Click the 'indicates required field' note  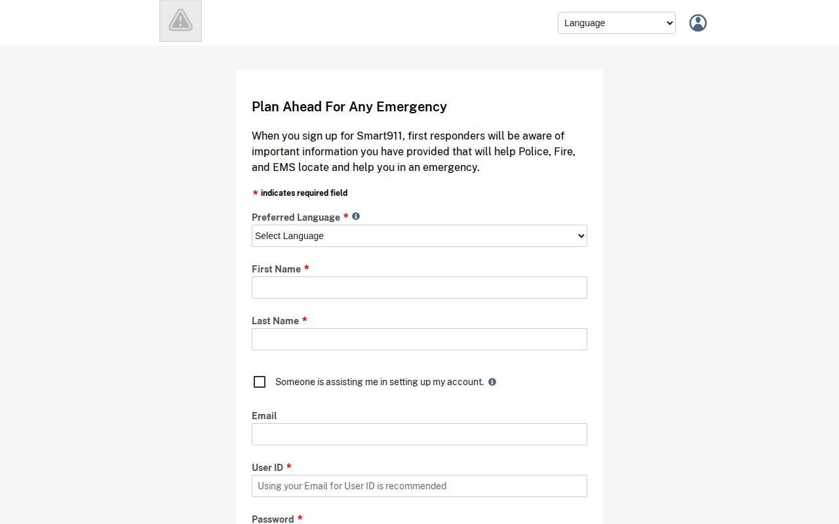[x=304, y=193]
